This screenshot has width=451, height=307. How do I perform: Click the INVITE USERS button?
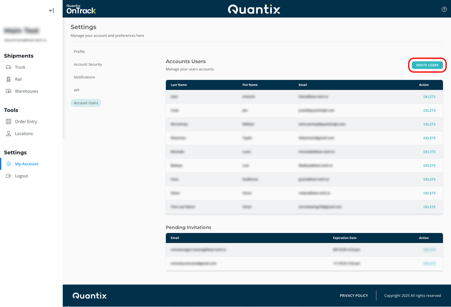(x=427, y=65)
